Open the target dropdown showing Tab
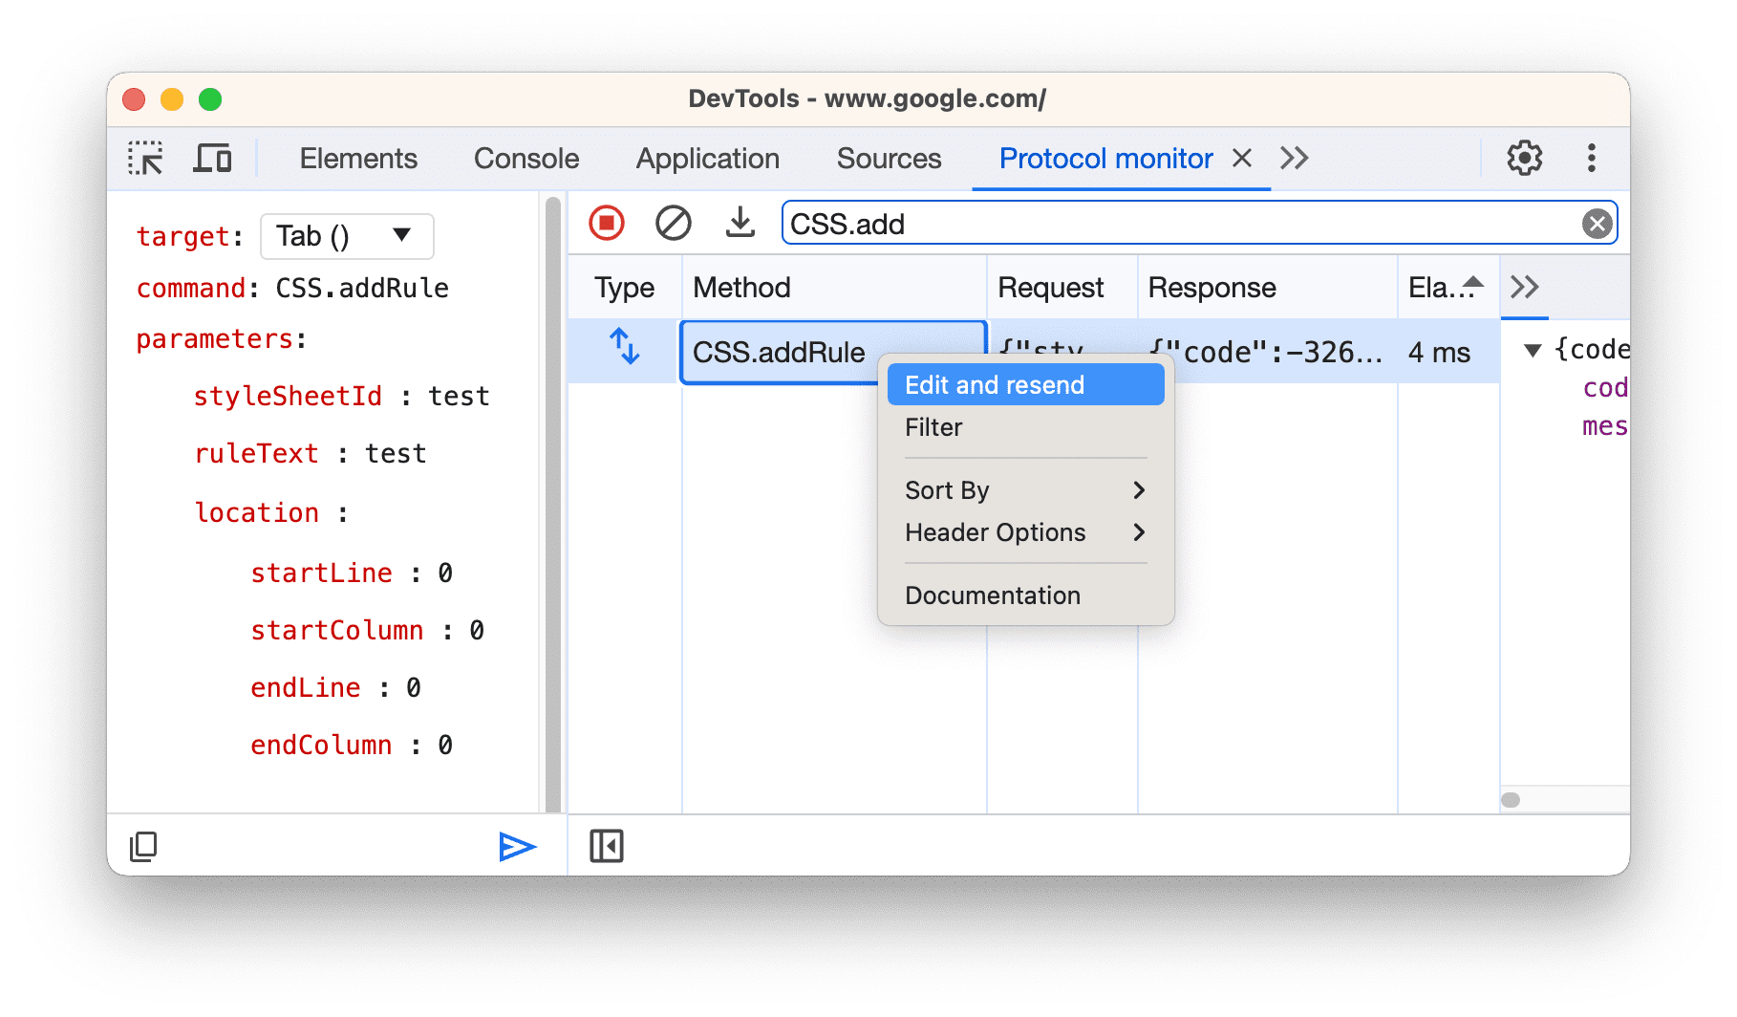1737x1017 pixels. tap(346, 235)
